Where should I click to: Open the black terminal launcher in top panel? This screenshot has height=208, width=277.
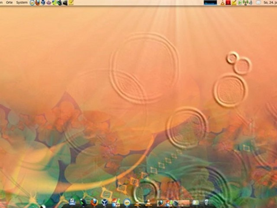65,3
